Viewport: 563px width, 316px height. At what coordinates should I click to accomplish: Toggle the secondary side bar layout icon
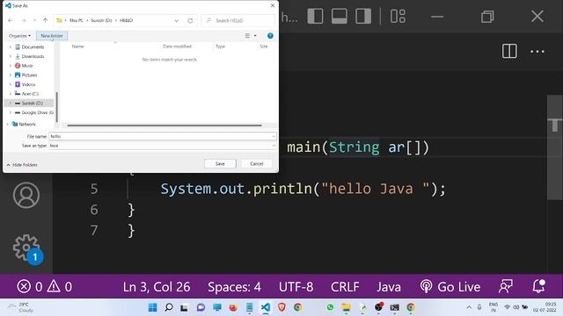(x=363, y=17)
